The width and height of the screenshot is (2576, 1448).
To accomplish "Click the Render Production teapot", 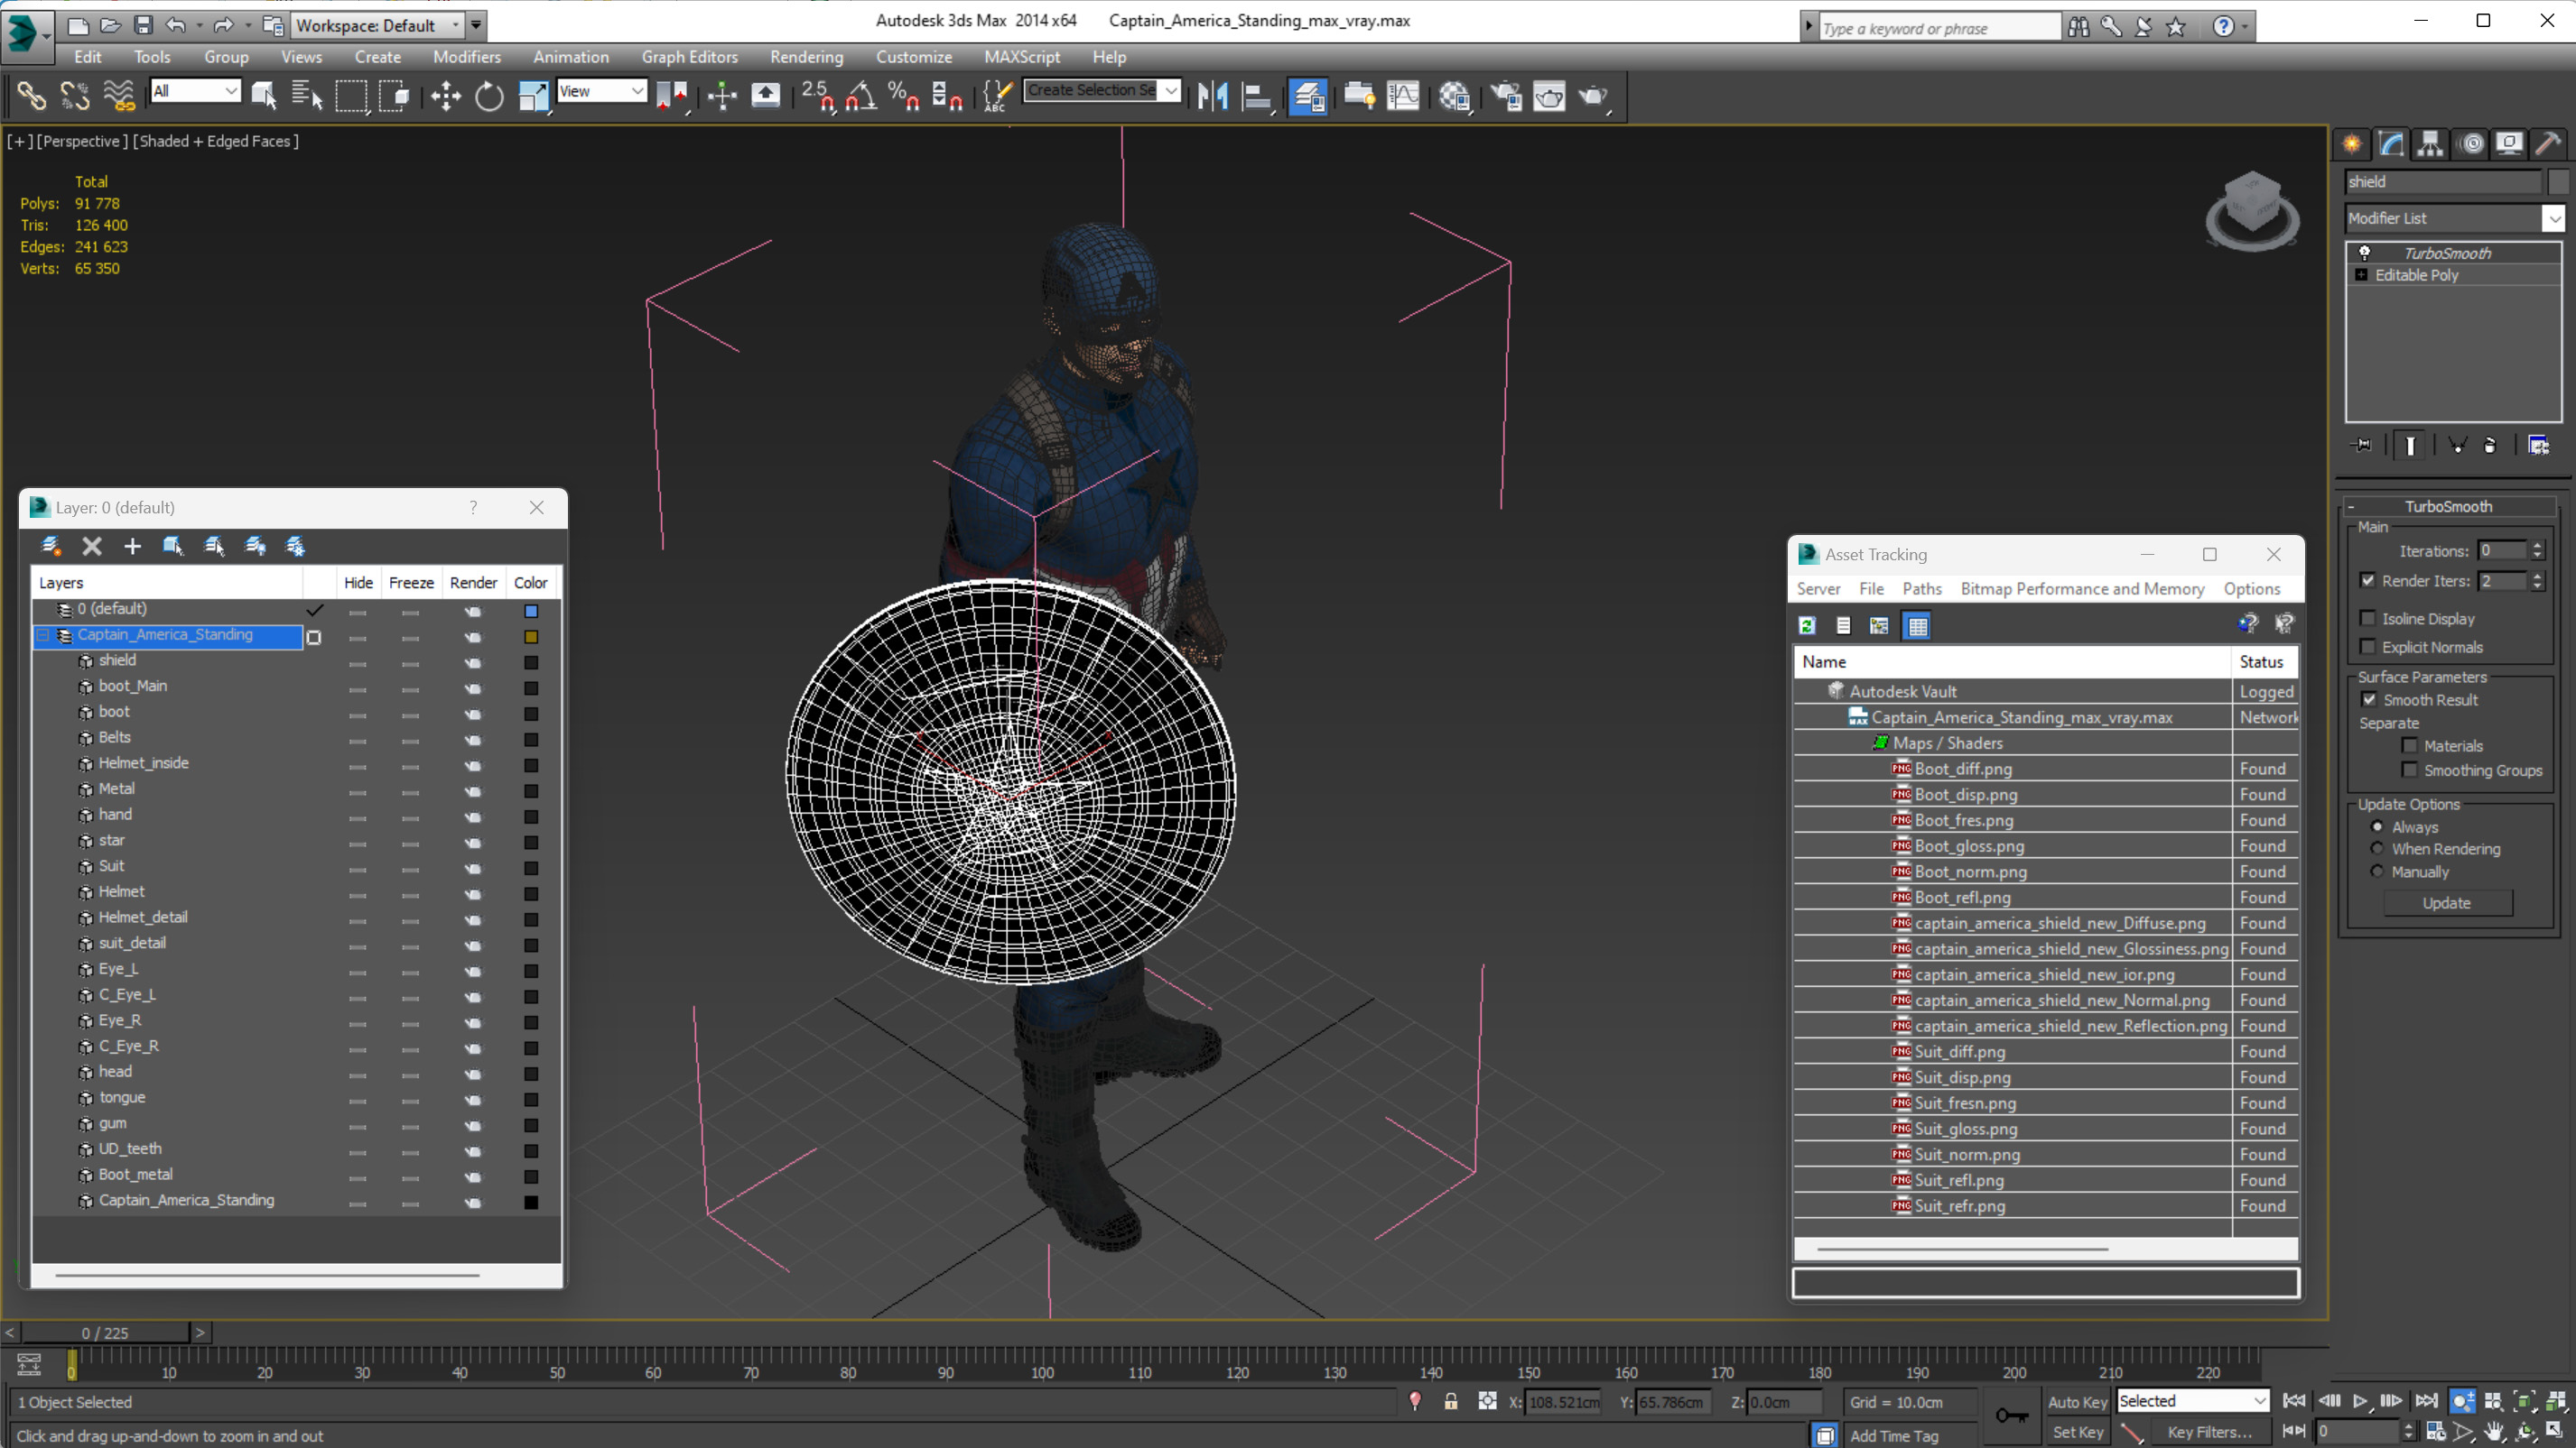I will 1593,96.
